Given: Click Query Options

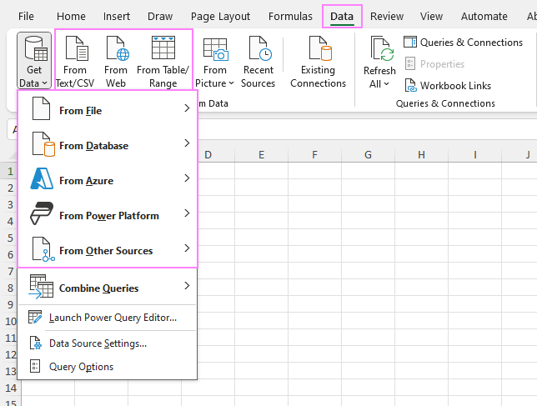Looking at the screenshot, I should [x=81, y=367].
